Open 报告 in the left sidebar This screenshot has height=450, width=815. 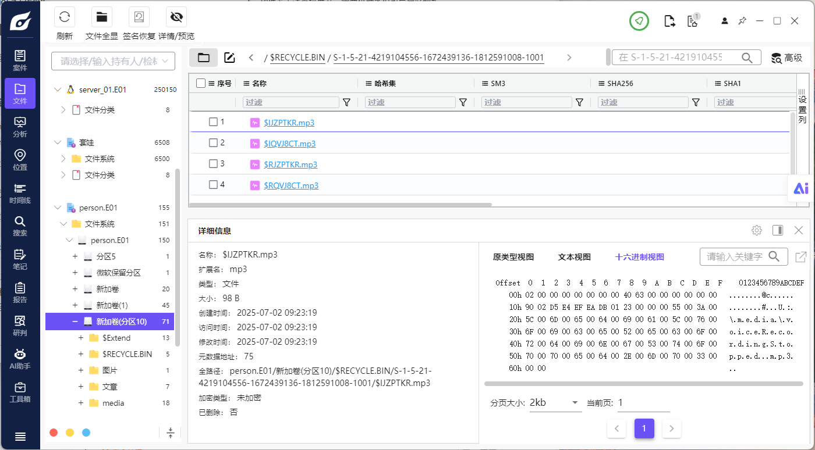click(x=20, y=292)
